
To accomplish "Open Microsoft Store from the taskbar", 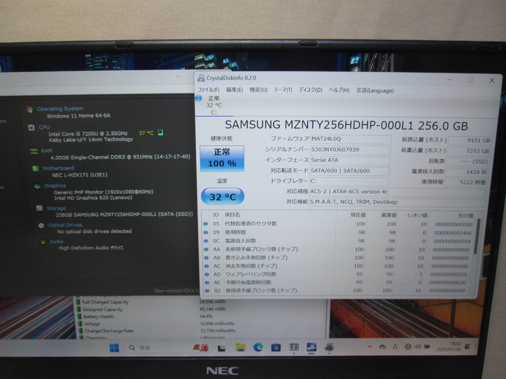I will (x=276, y=348).
